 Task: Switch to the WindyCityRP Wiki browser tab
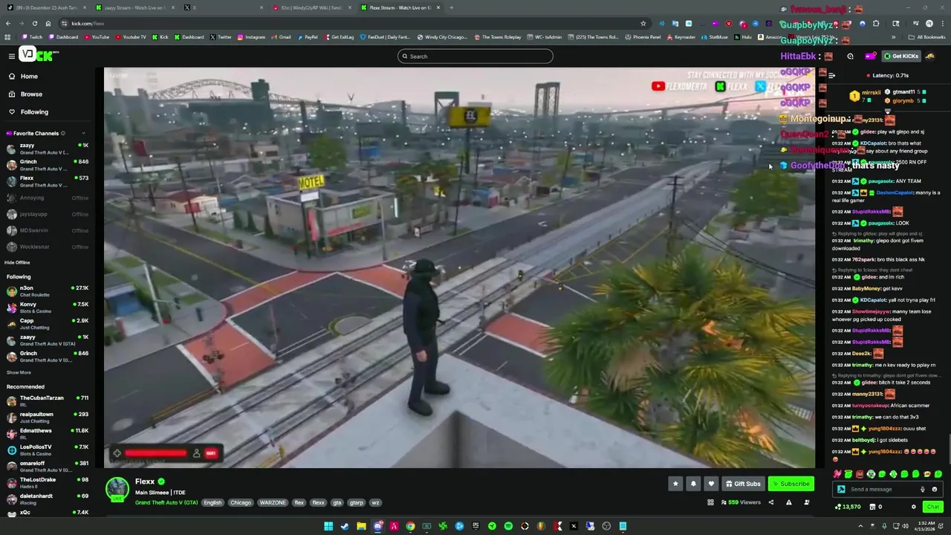pos(311,7)
